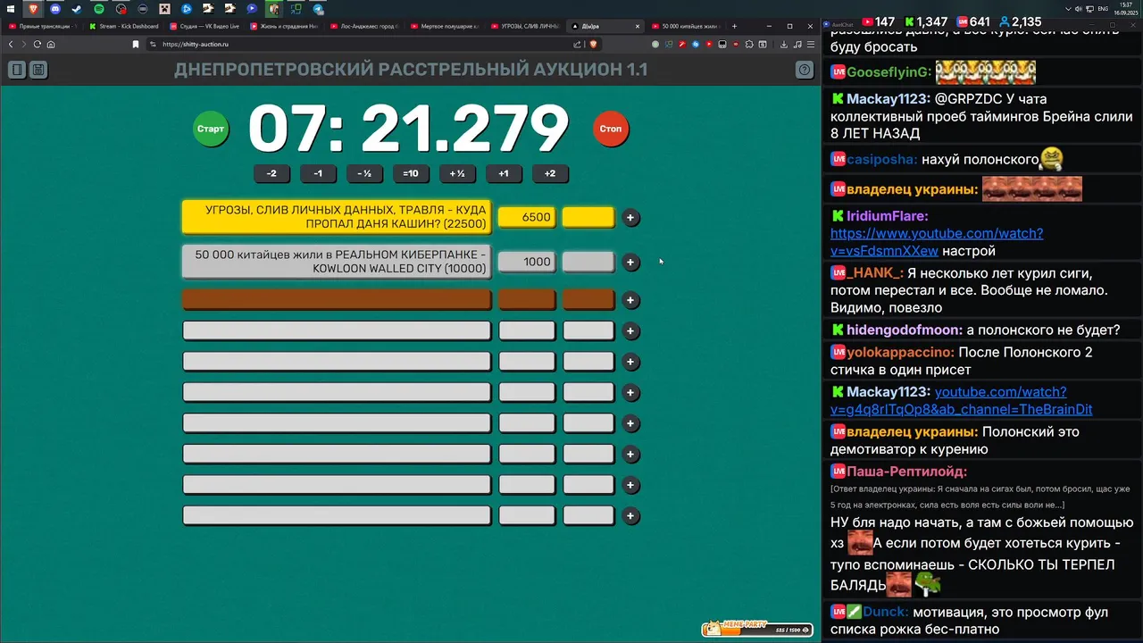The image size is (1143, 643).
Task: Click the 6500 amount field
Action: tap(527, 217)
